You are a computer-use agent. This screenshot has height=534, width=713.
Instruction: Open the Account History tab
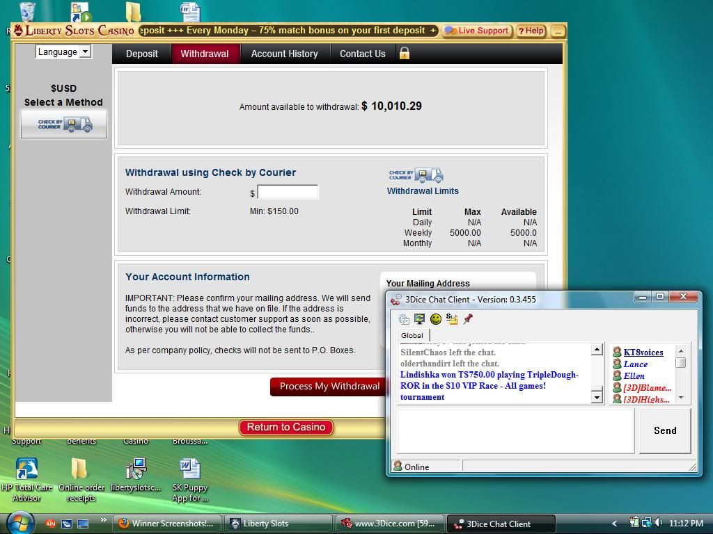284,54
